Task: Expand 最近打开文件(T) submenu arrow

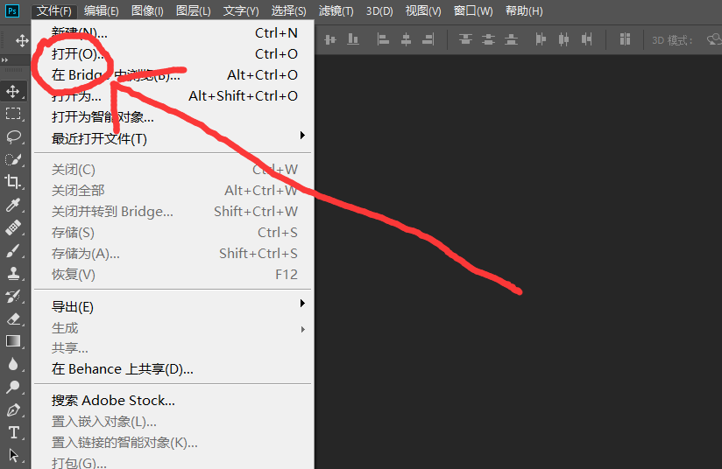Action: pos(302,135)
